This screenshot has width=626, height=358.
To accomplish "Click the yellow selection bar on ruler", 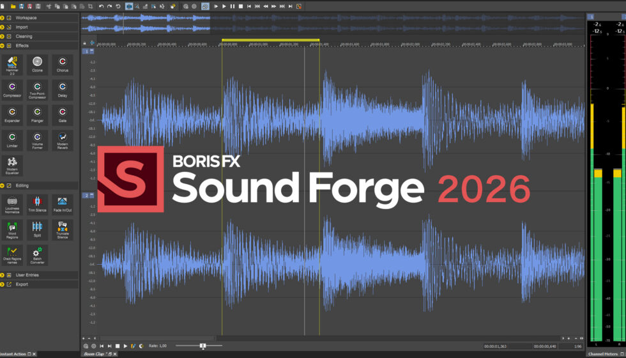I will coord(270,40).
